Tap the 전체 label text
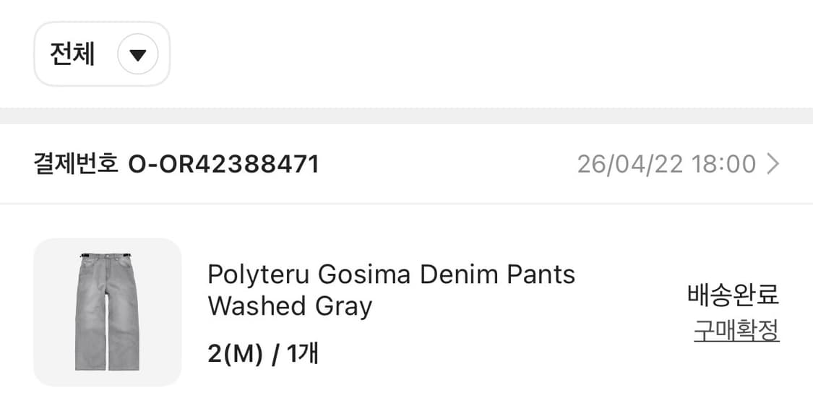The image size is (813, 411). (x=72, y=54)
